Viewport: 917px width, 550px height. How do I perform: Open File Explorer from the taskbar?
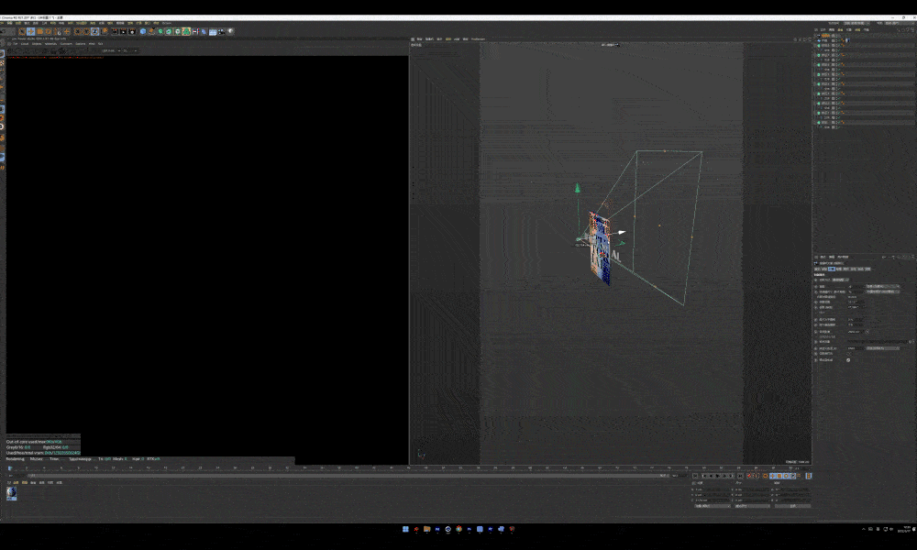click(x=427, y=529)
